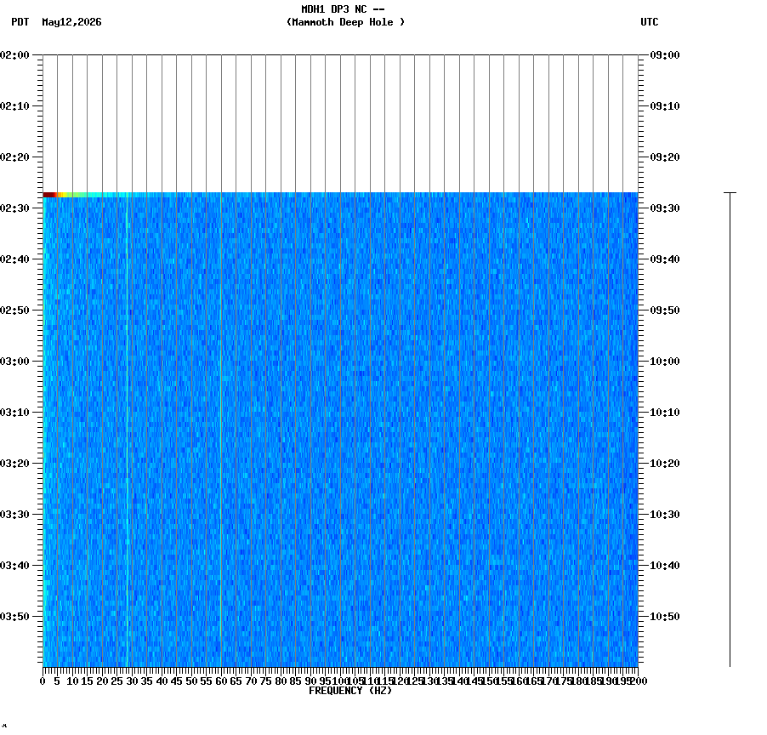Image resolution: width=767 pixels, height=735 pixels.
Task: Click the frequency axis label 85
Action: click(x=295, y=681)
